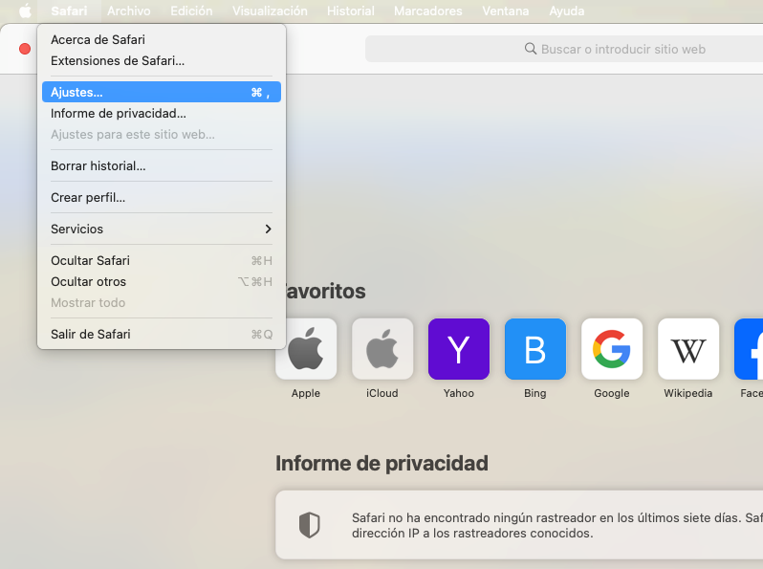Open the iCloud favorite icon
Viewport: 763px width, 569px height.
pos(382,349)
